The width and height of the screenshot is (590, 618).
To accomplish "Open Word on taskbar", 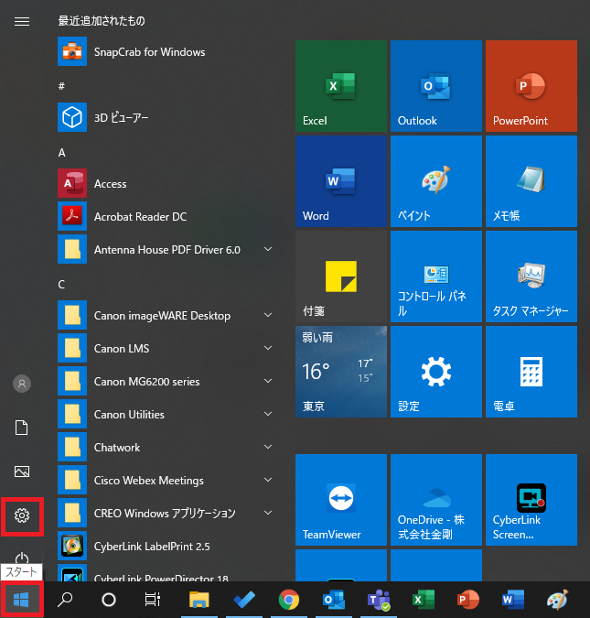I will point(513,600).
